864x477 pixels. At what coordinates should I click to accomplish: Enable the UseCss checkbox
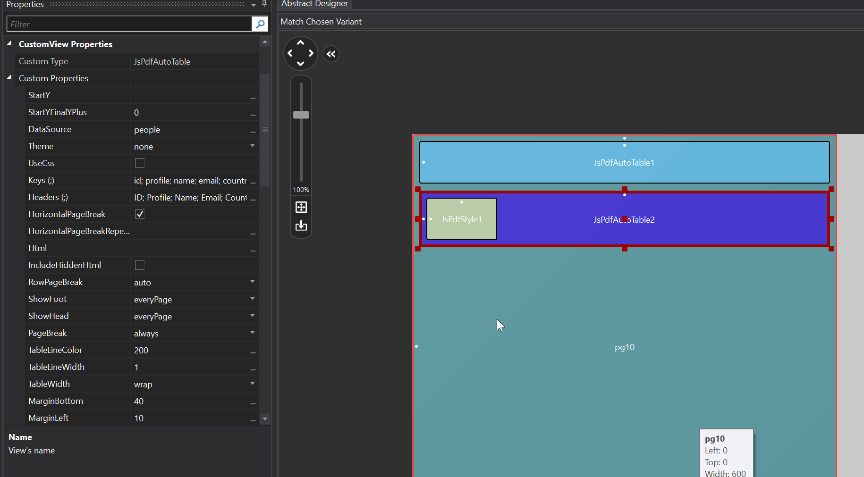click(x=140, y=163)
